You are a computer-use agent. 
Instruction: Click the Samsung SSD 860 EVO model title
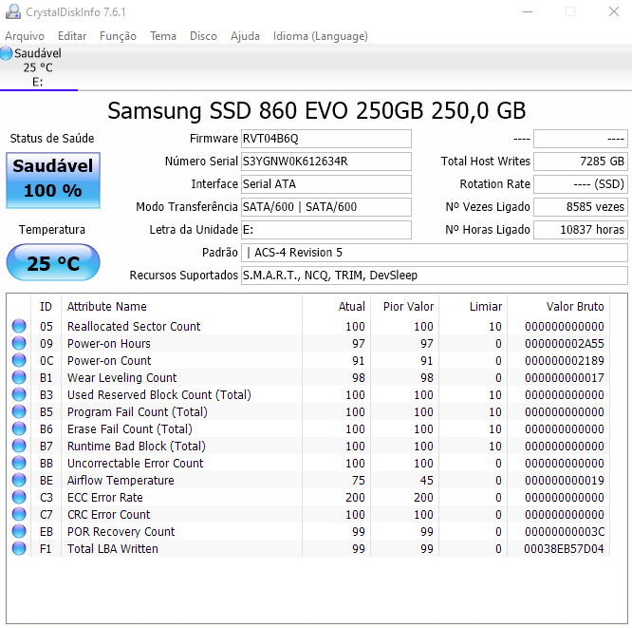point(317,110)
